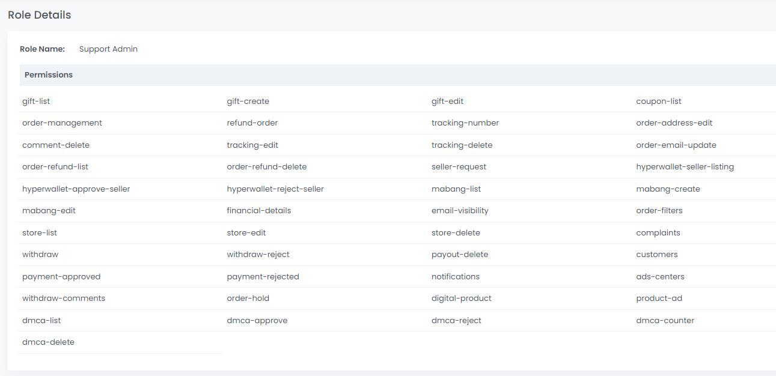Click the hyperwallet-reject-seller permission
Screen dimensions: 776x376
[275, 189]
